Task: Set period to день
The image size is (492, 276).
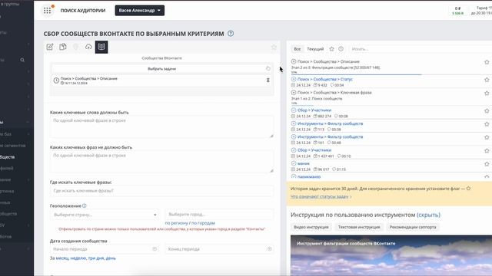Action: tap(111, 258)
